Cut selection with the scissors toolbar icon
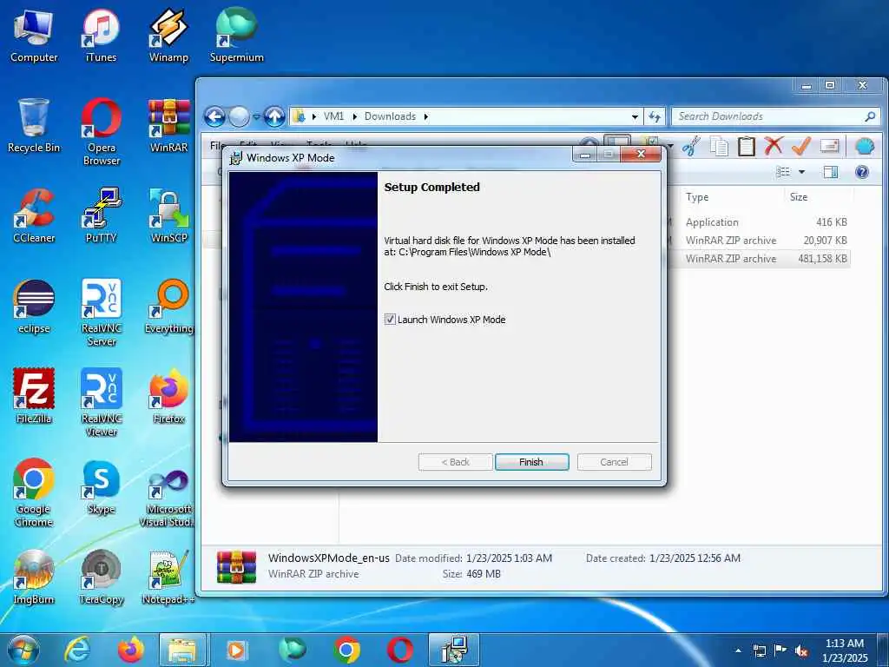The width and height of the screenshot is (889, 667). [x=691, y=146]
